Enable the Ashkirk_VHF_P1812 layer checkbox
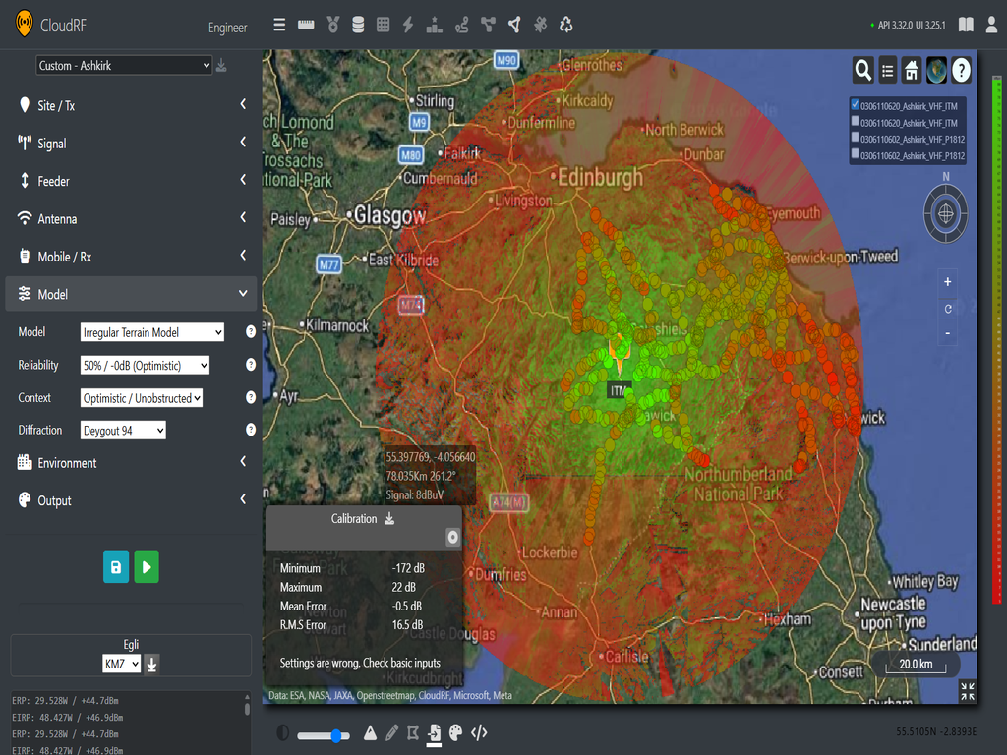 coord(855,139)
